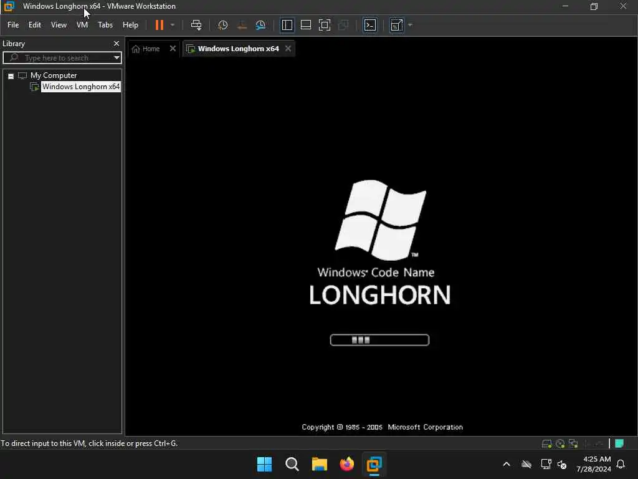Screen dimensions: 638x479
Task: Take a snapshot of this virtual machine
Action: click(x=222, y=25)
